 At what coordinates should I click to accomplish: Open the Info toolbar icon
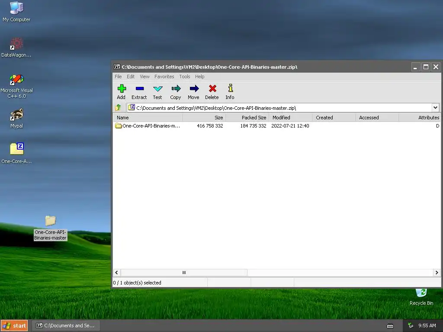tap(230, 88)
